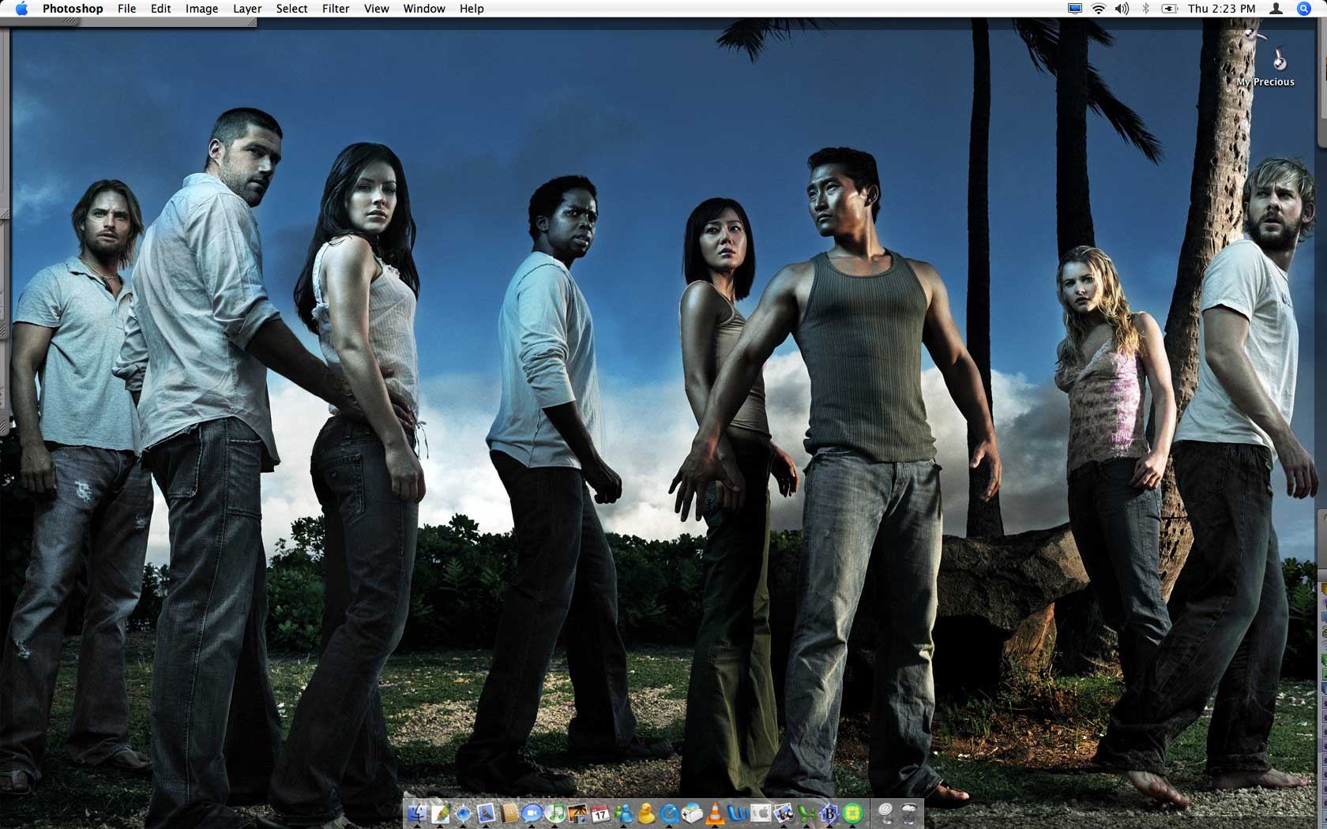
Task: Open the File menu
Action: click(126, 9)
